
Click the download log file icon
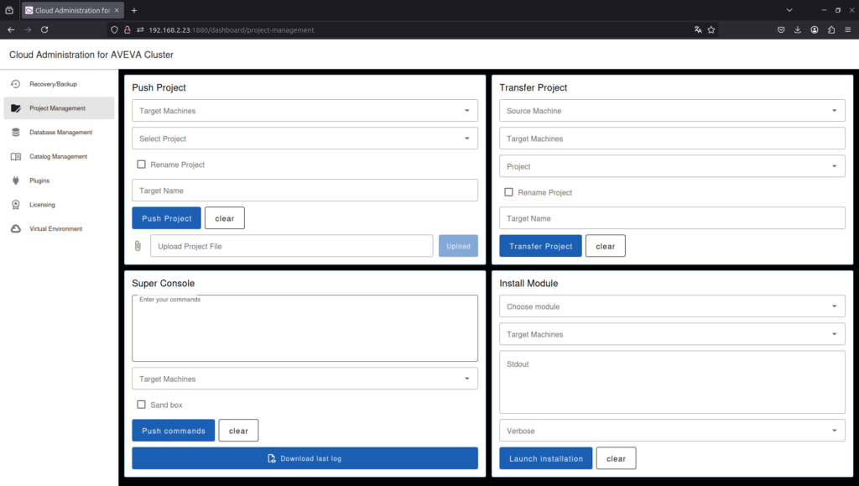271,458
